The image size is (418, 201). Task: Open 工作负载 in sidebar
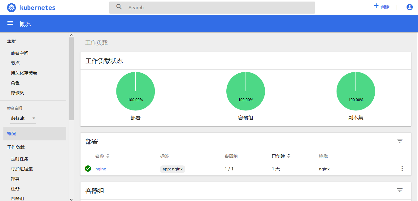coord(16,147)
